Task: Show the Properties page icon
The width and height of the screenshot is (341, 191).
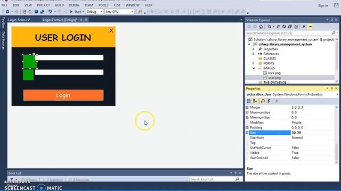Action: (263, 101)
